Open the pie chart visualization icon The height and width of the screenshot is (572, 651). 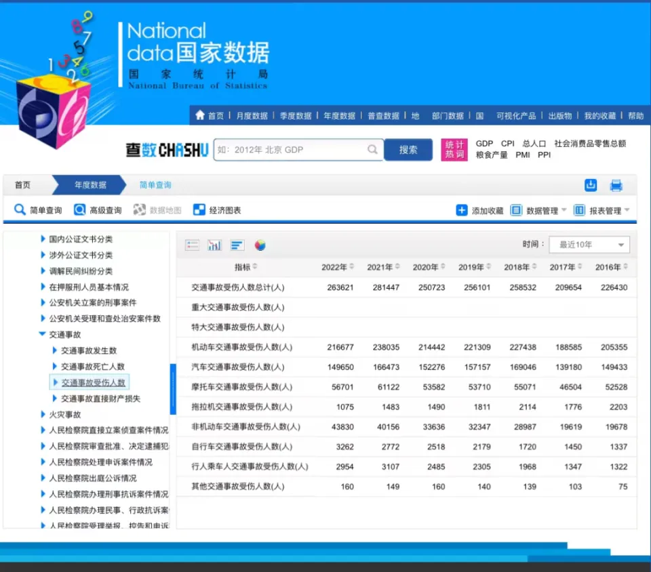point(260,245)
